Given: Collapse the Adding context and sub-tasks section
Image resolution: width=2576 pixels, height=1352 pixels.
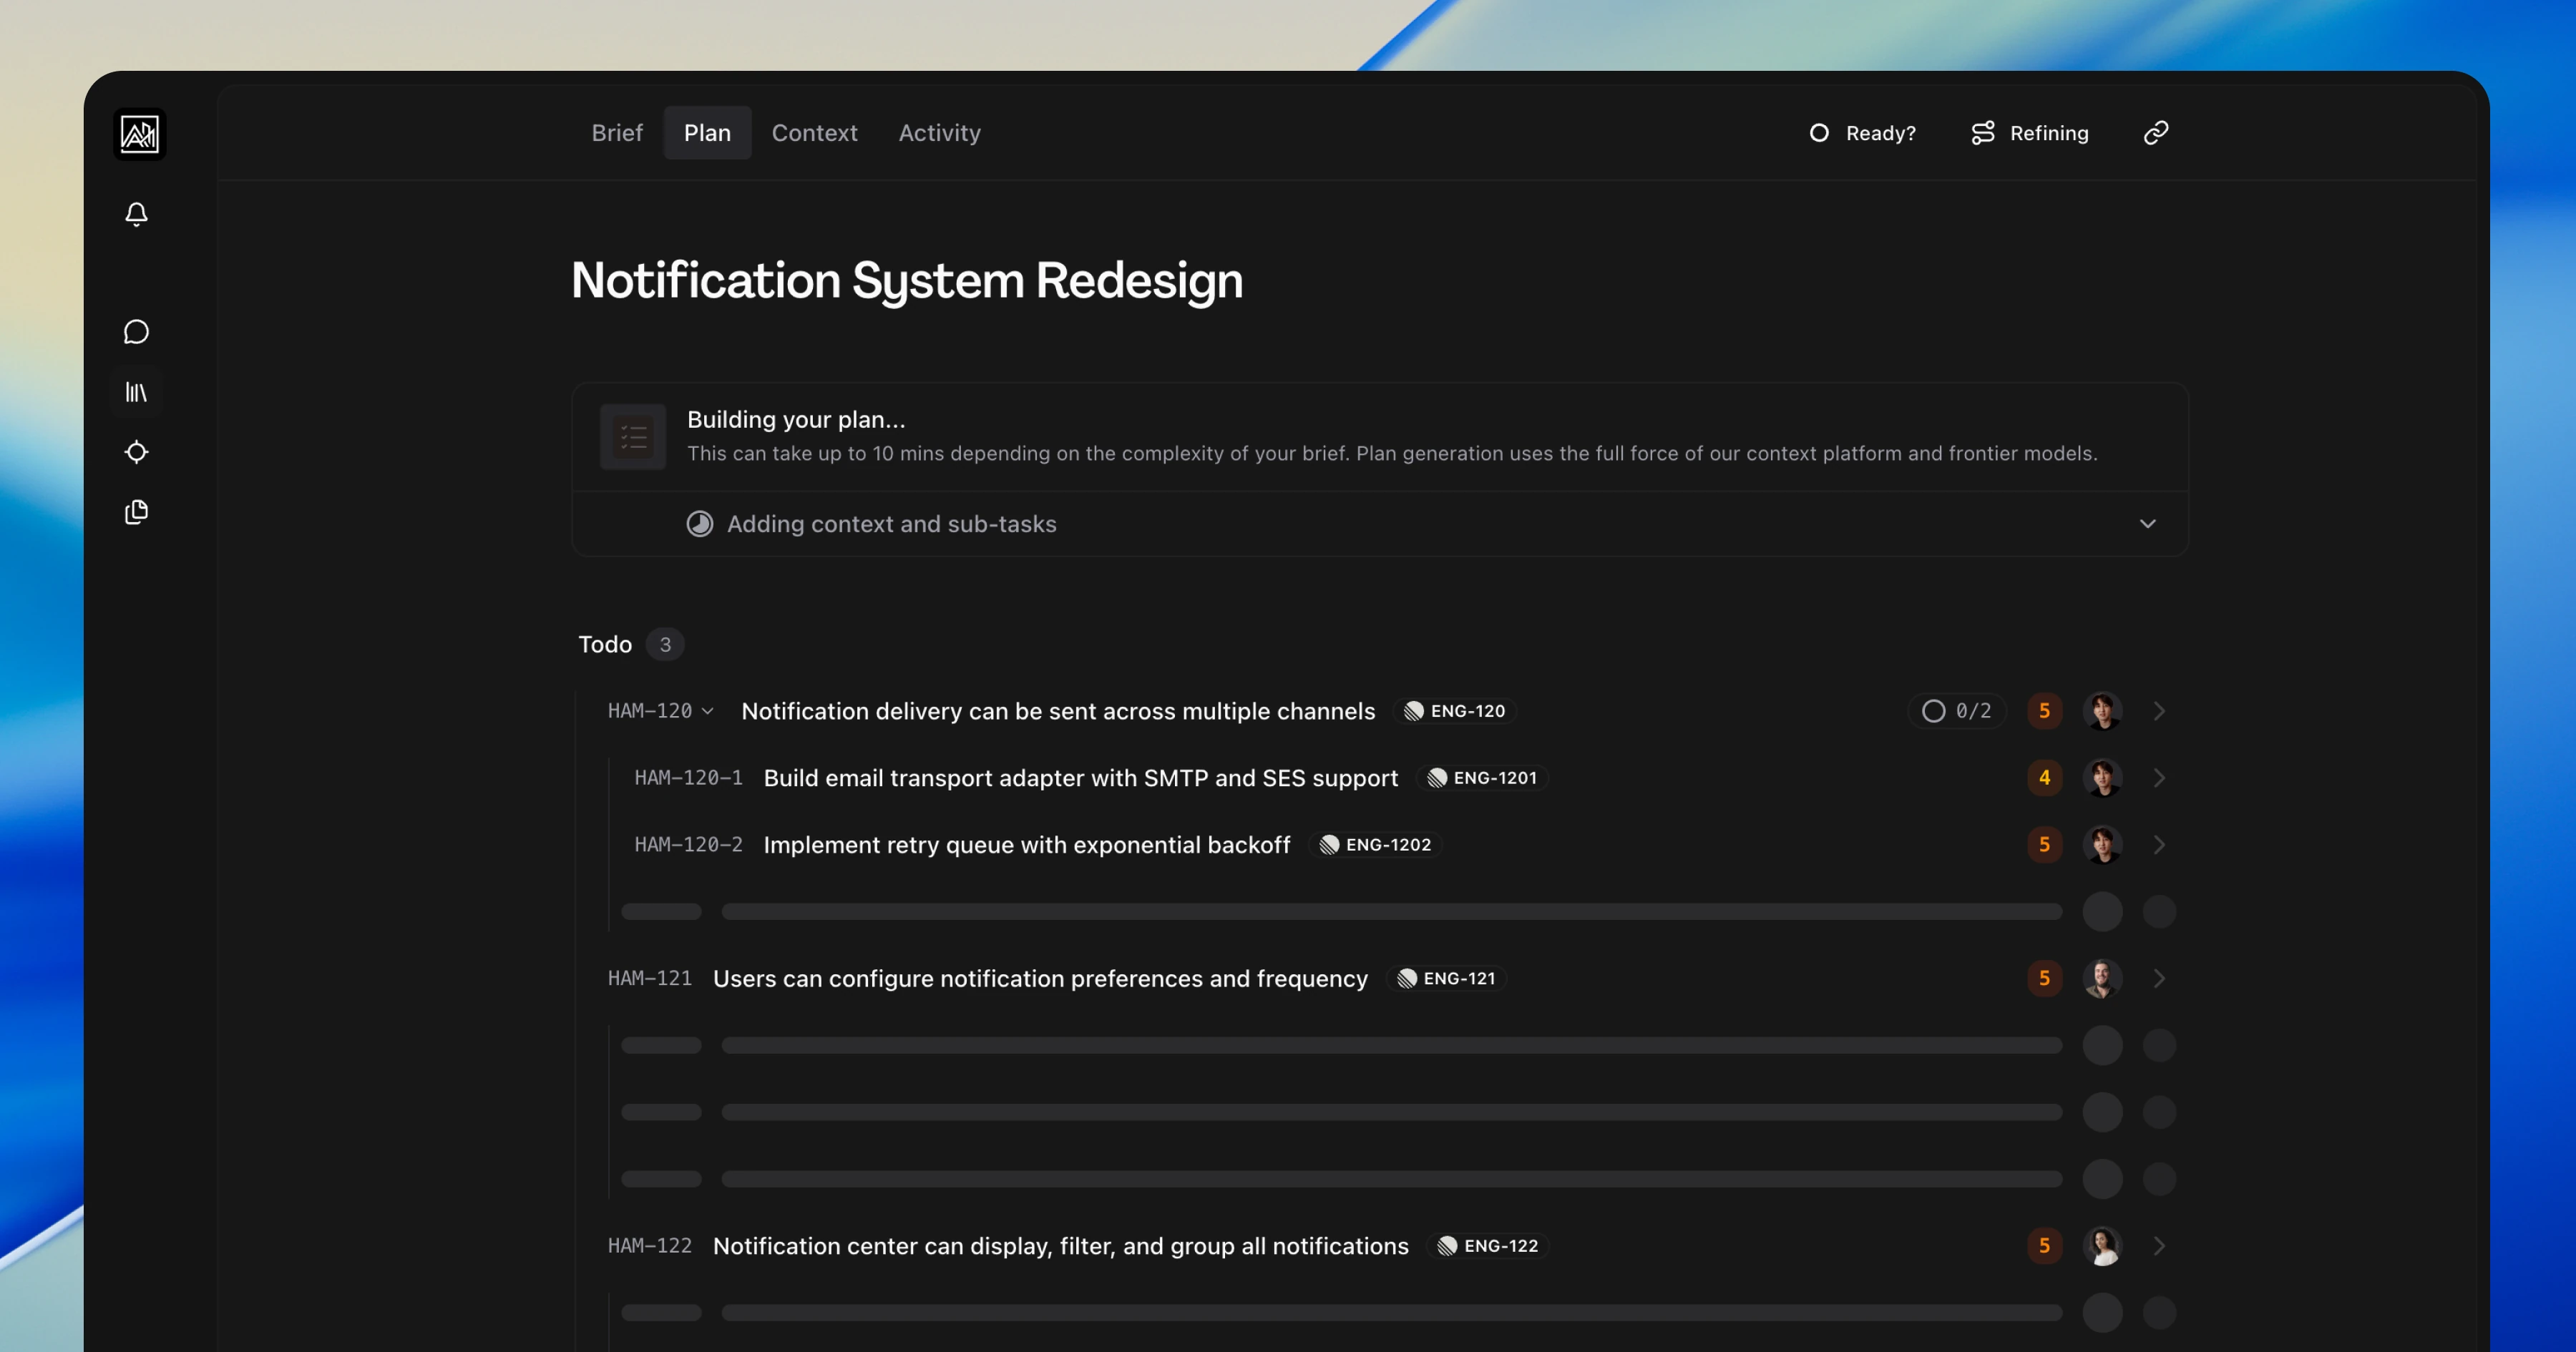Looking at the screenshot, I should (x=2148, y=523).
